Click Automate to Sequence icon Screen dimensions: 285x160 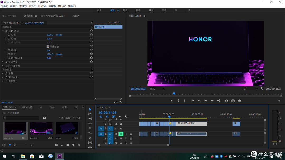pos(56,145)
